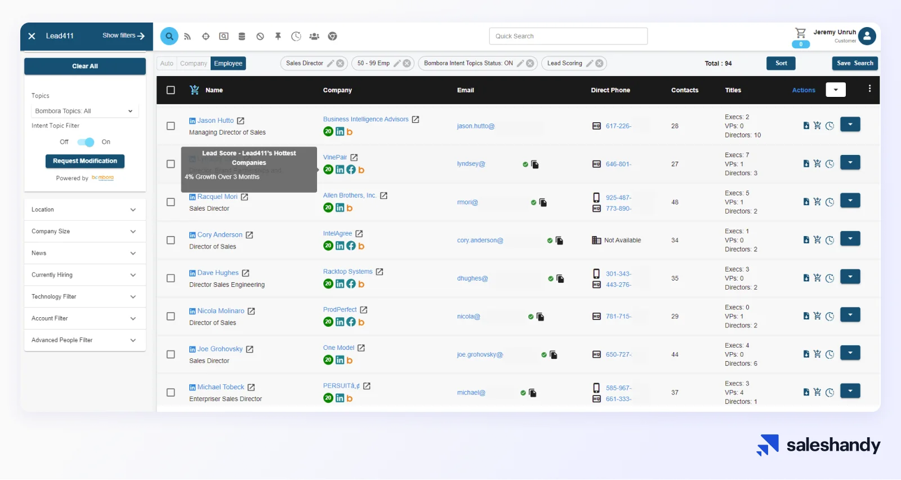Expand the Advanced People Filter section
901x480 pixels.
click(85, 340)
